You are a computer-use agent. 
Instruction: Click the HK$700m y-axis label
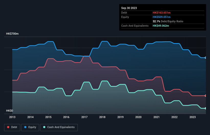coord(12,34)
